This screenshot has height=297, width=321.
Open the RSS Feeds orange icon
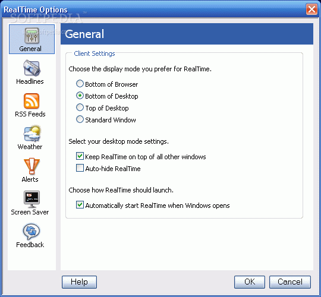coord(32,101)
